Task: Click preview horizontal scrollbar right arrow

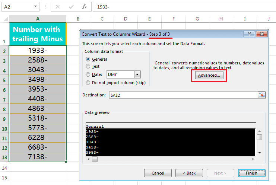Action: pos(253,159)
